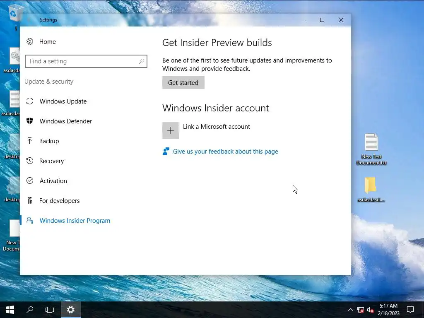The image size is (424, 318).
Task: Open the Action Center notification icon
Action: 410,310
